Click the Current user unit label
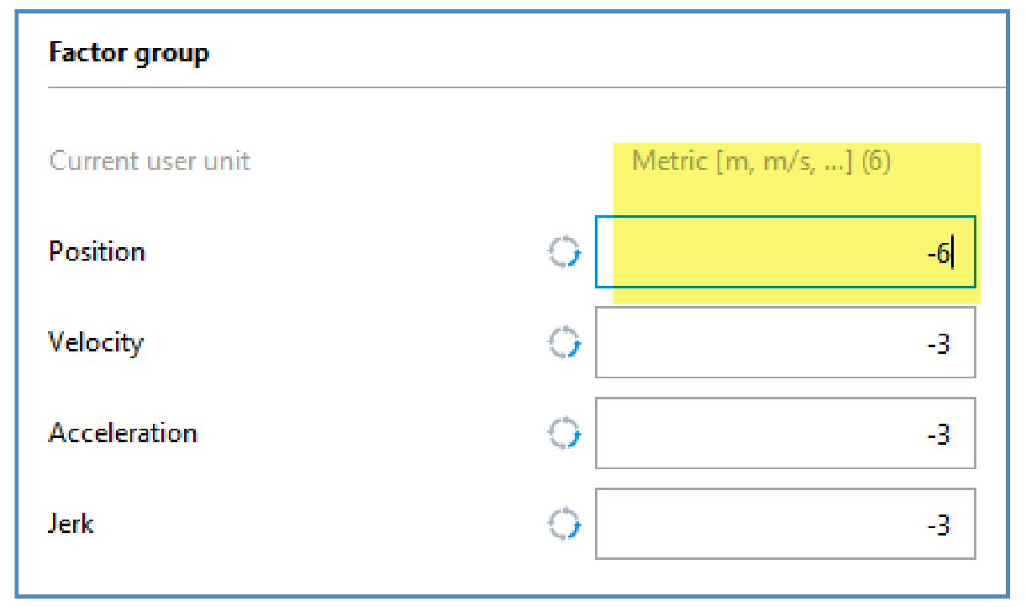The height and width of the screenshot is (607, 1026). click(150, 161)
